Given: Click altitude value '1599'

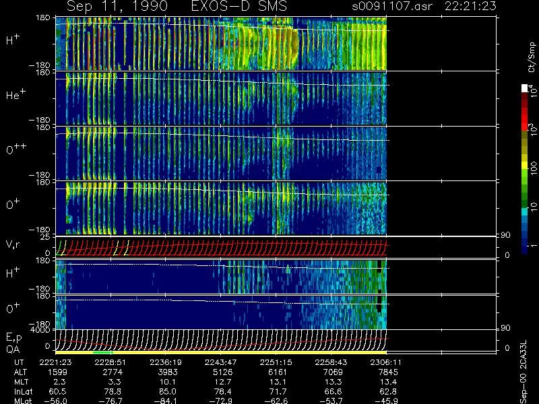Looking at the screenshot, I should 58,372.
